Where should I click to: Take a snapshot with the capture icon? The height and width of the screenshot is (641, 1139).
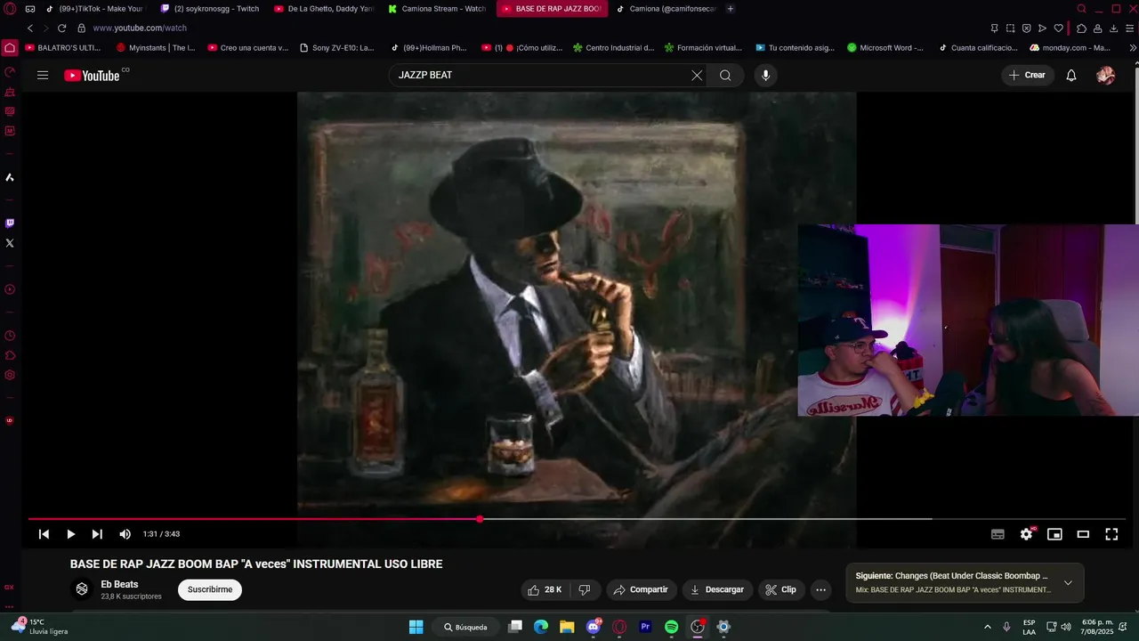(1010, 28)
